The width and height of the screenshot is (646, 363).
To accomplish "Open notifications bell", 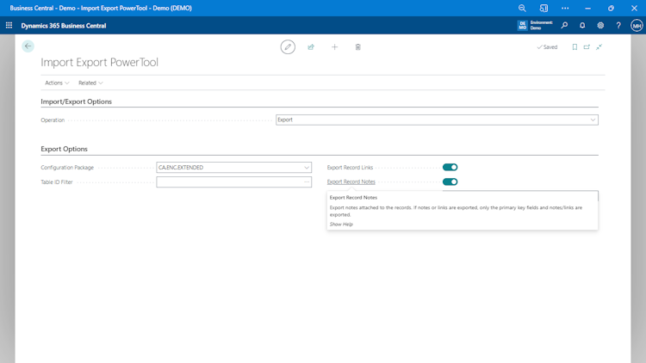I will (582, 26).
